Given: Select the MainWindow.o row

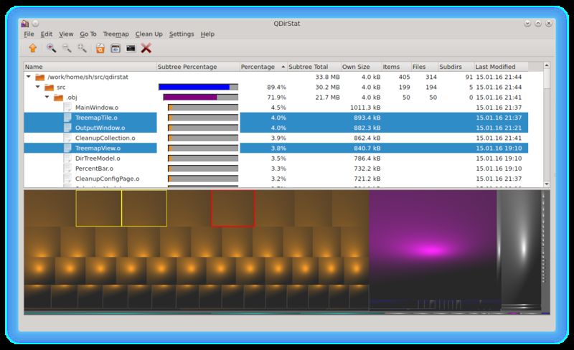Looking at the screenshot, I should [276, 108].
